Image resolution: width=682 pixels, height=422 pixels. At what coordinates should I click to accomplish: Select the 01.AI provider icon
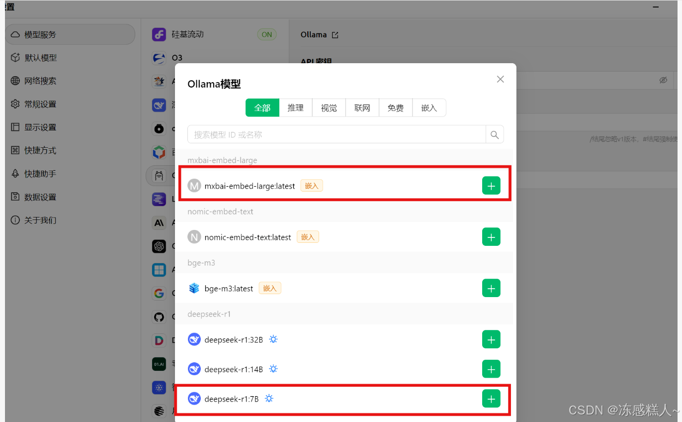pyautogui.click(x=159, y=364)
